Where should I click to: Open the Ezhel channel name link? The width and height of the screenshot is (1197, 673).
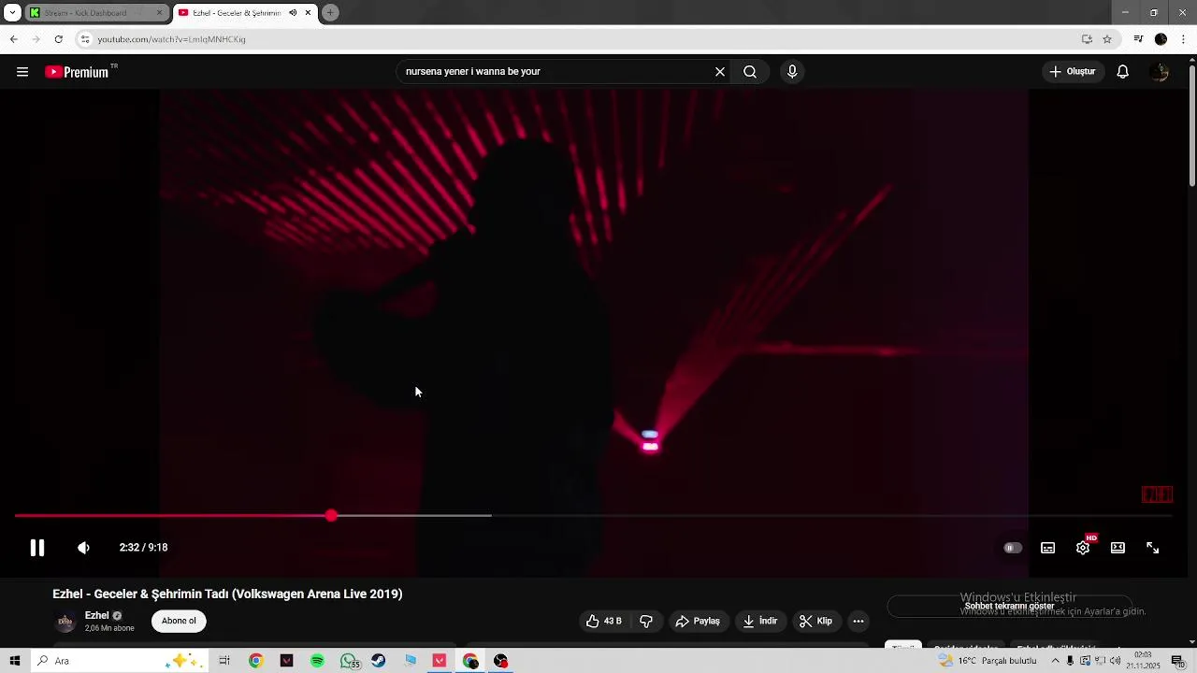point(97,616)
